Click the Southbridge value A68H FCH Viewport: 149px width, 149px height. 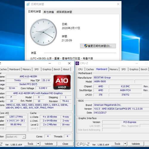point(125,90)
